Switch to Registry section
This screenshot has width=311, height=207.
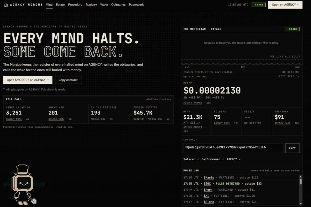pos(91,5)
